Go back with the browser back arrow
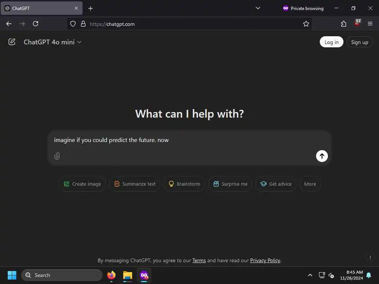The width and height of the screenshot is (379, 284). tap(9, 24)
